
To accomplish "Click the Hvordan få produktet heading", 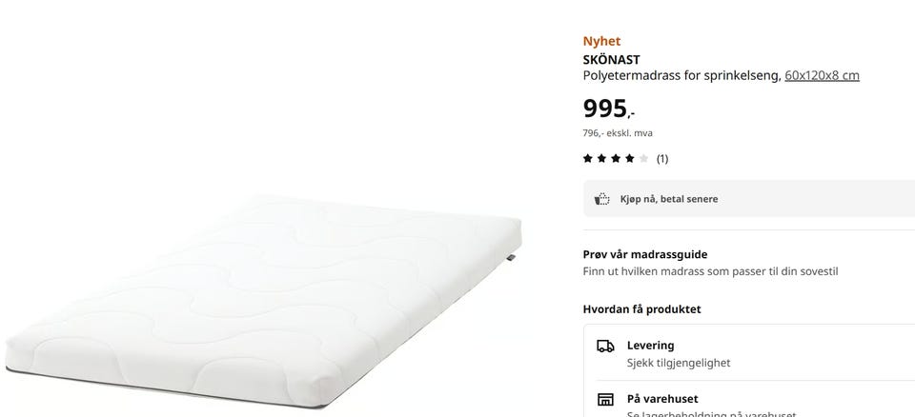I will 641,309.
